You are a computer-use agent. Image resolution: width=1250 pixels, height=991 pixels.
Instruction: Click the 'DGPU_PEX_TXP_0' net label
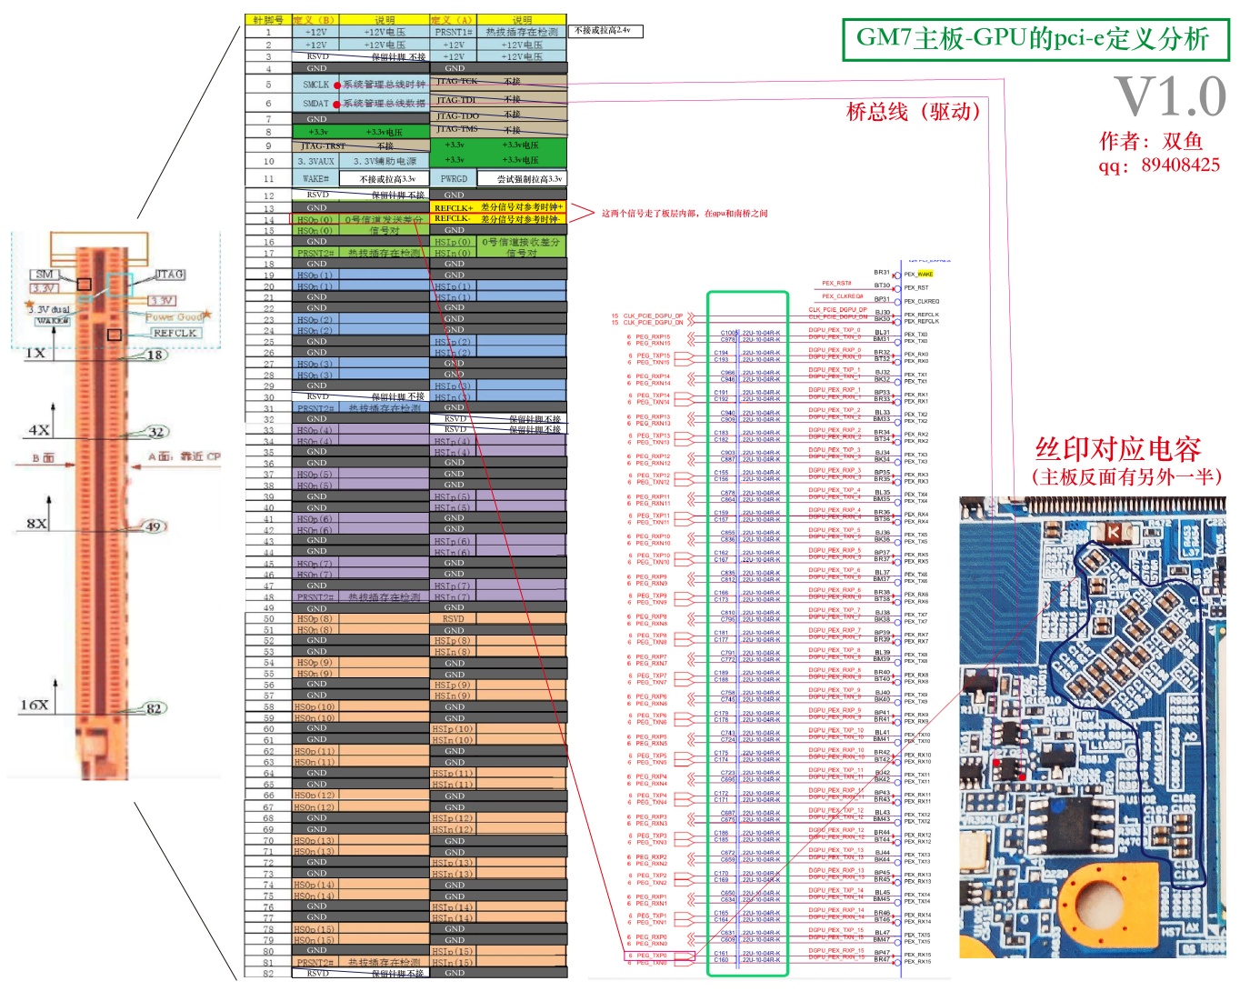(x=835, y=331)
